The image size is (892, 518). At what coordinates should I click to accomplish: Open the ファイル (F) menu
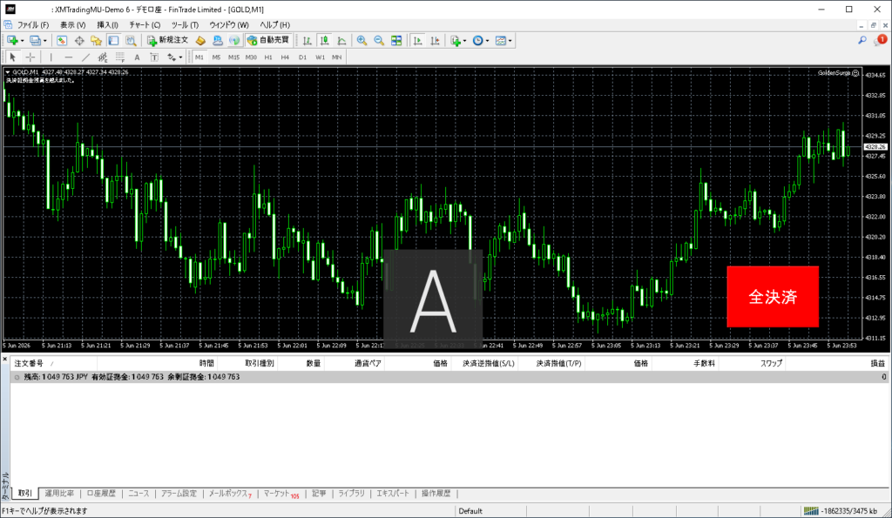32,25
